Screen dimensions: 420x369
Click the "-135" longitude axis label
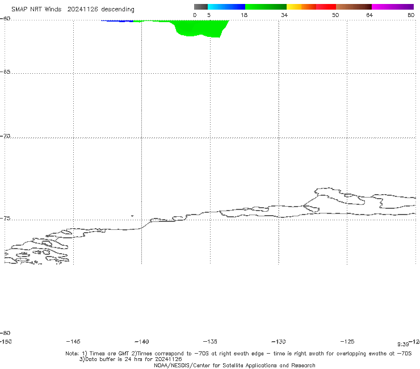pyautogui.click(x=210, y=341)
